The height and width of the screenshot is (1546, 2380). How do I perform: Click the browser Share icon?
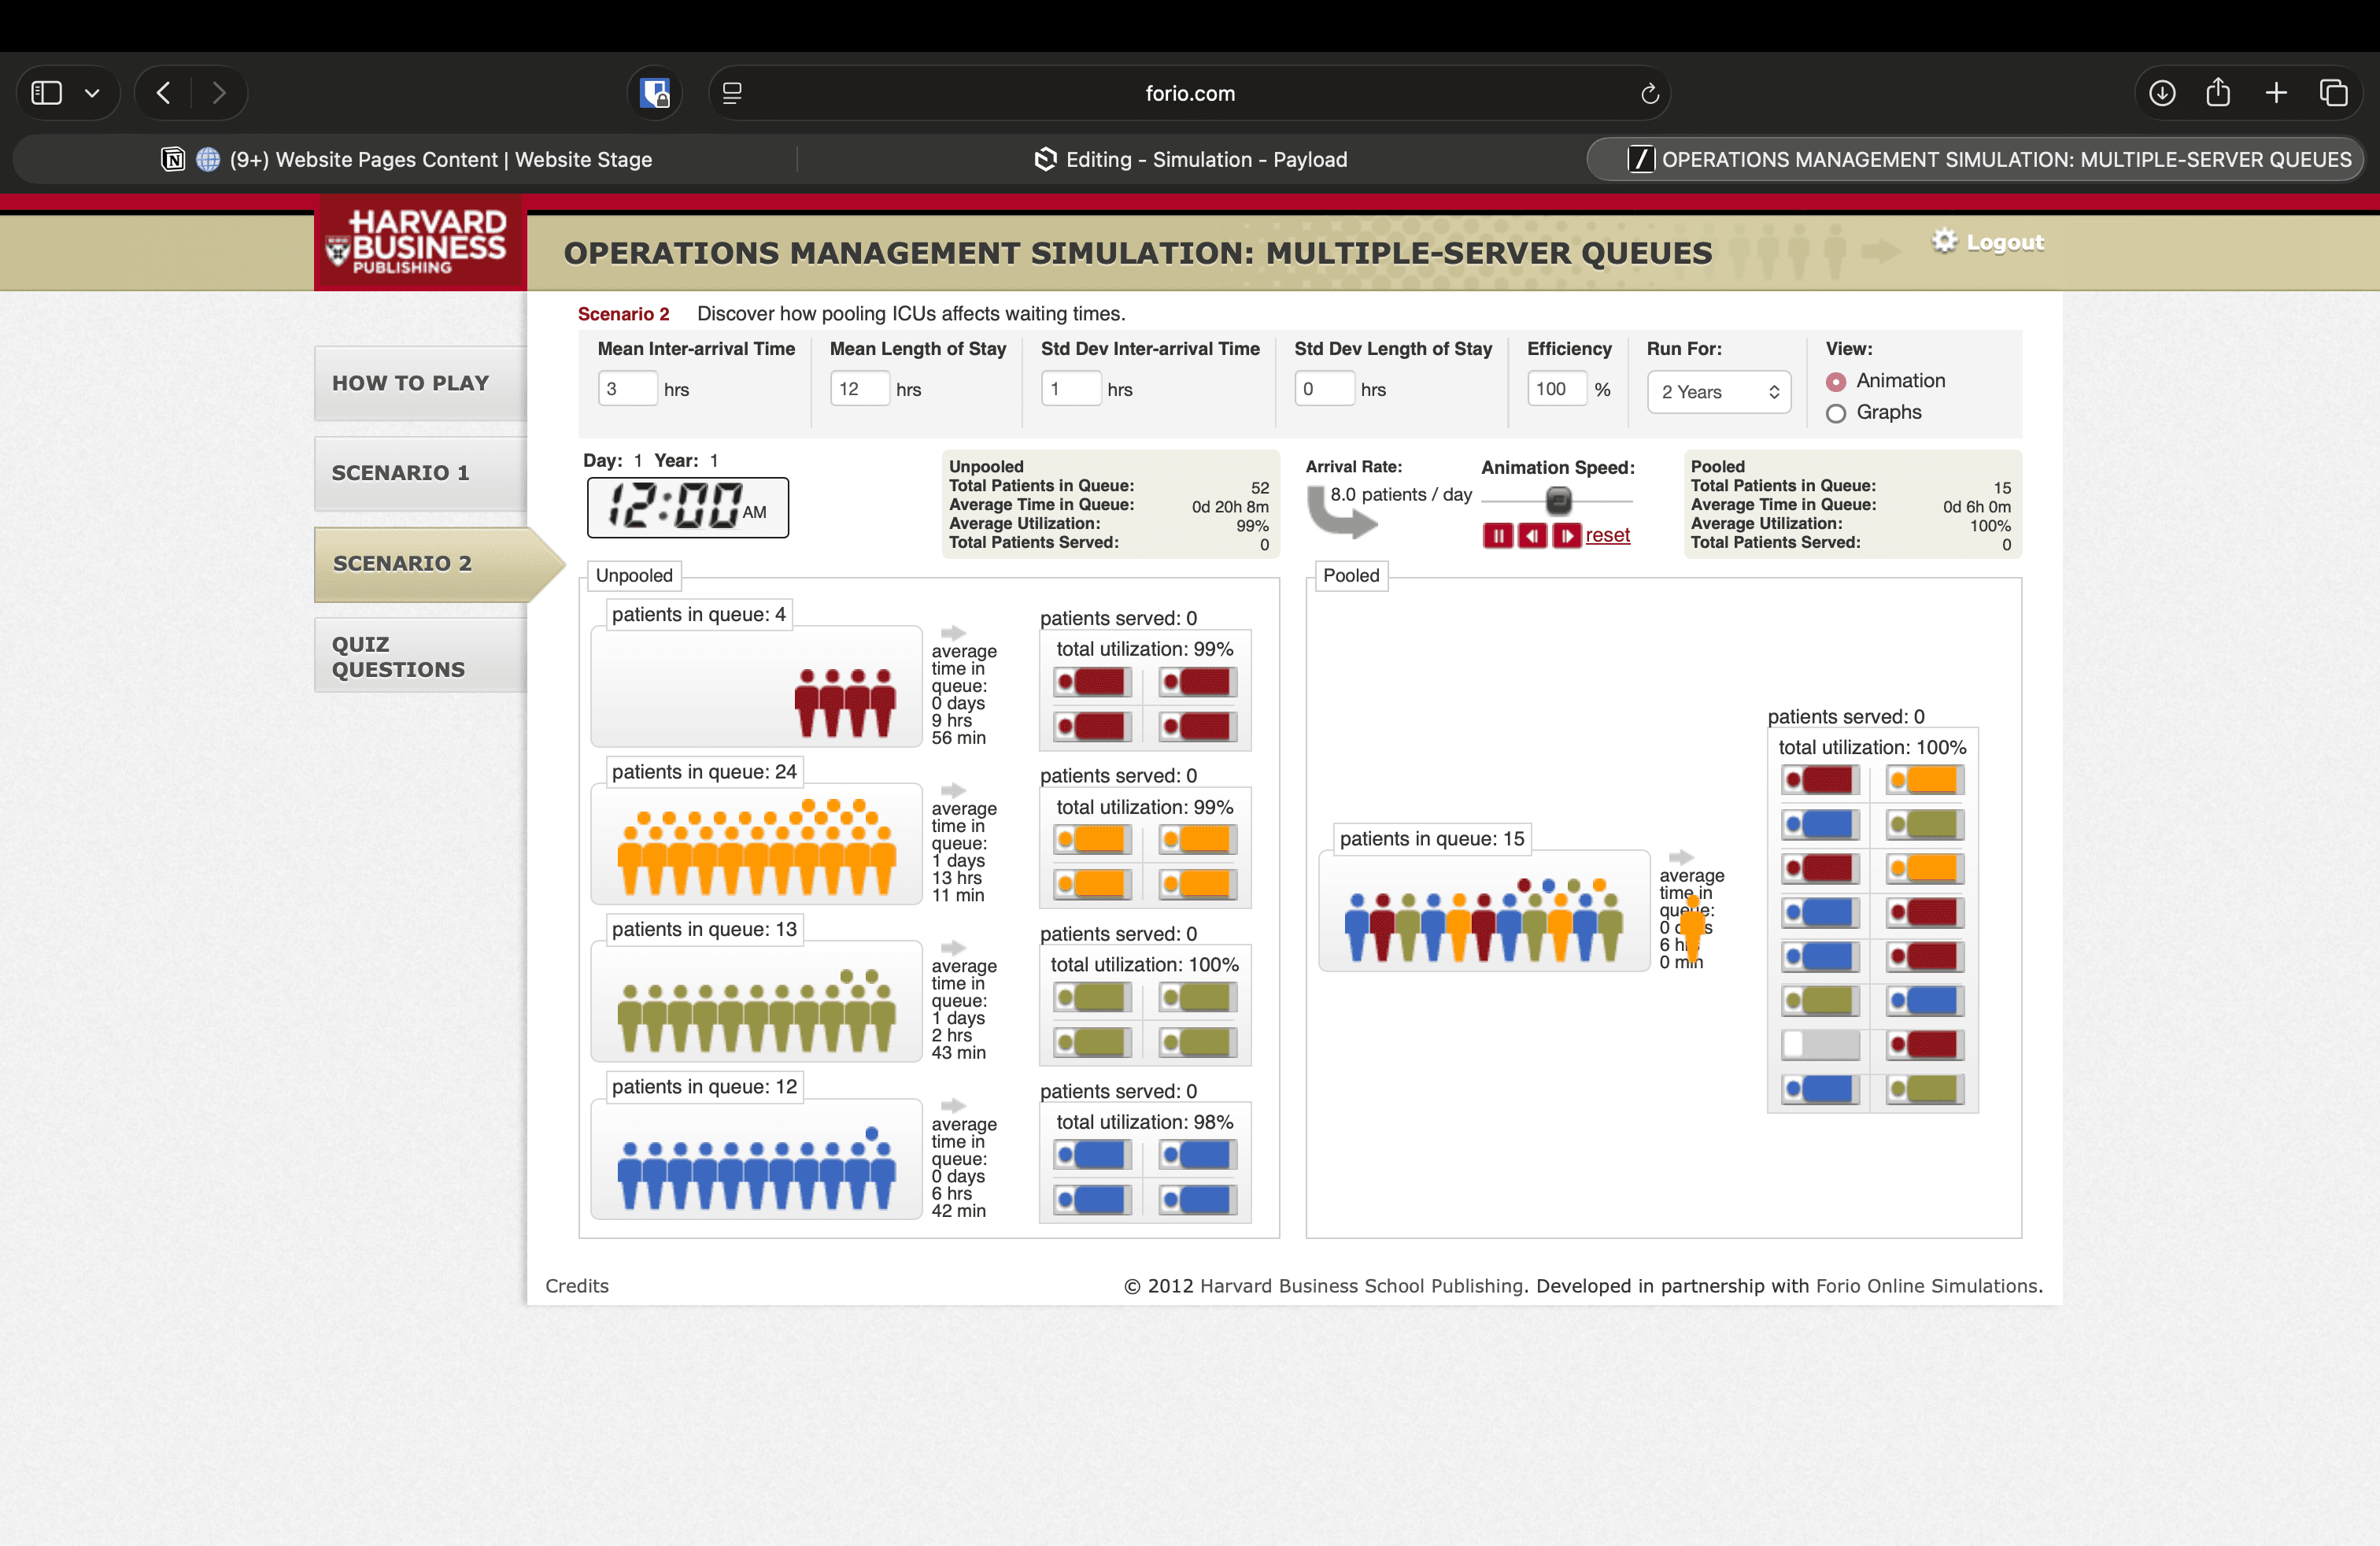click(2218, 93)
